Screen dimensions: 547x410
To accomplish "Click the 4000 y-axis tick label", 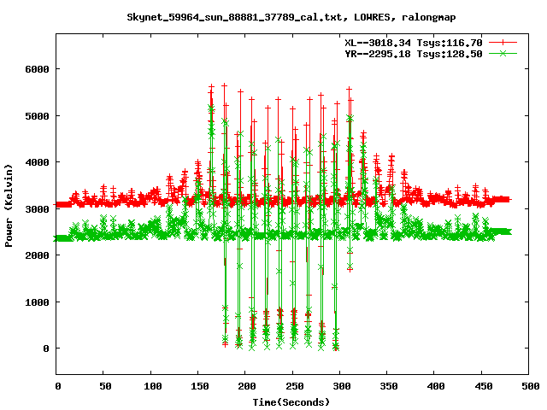I will click(x=37, y=162).
